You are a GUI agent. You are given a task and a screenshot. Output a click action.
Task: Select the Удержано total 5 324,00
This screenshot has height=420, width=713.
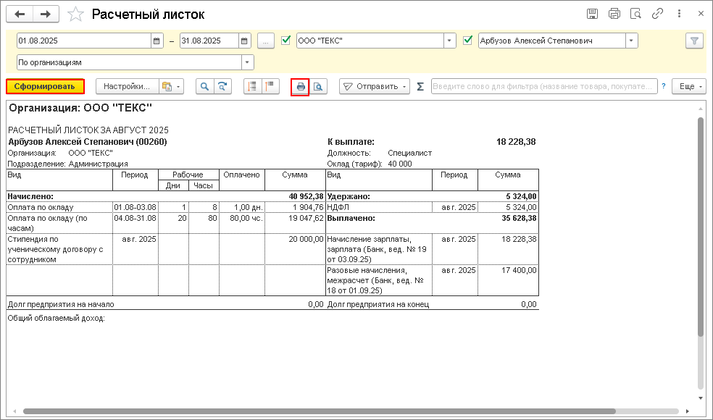(x=521, y=196)
